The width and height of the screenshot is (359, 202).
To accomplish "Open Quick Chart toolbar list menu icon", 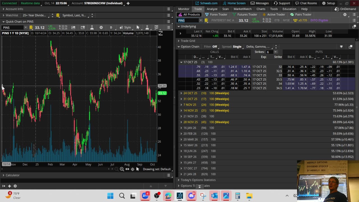I will click(x=168, y=27).
